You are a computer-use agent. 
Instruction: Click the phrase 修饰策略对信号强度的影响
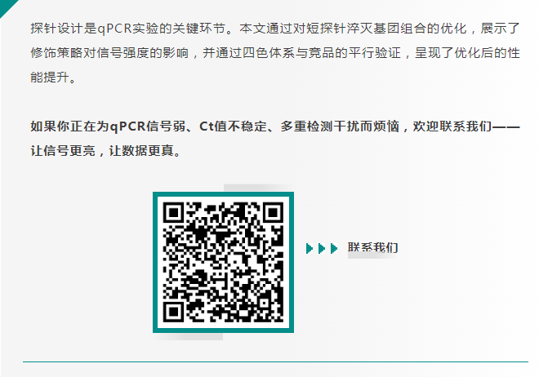[x=109, y=53]
